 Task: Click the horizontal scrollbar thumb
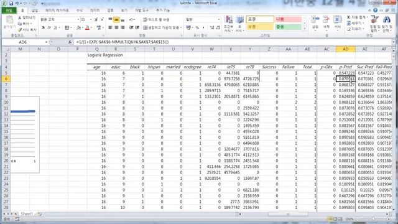(x=288, y=214)
